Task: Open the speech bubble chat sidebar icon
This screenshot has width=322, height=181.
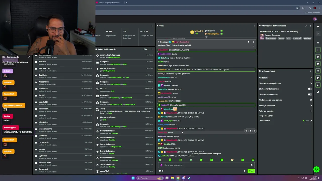Action: coord(318,64)
